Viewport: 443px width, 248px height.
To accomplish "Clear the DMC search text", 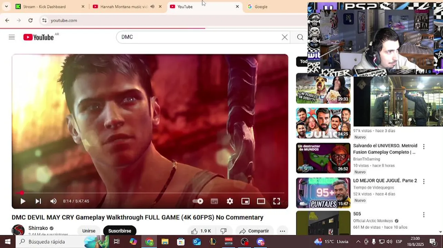I will click(x=285, y=37).
